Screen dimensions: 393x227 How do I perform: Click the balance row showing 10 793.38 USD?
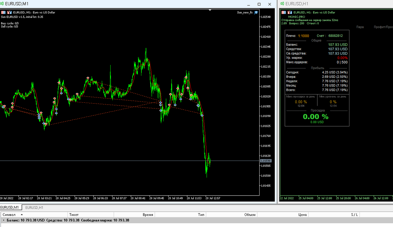click(196, 220)
